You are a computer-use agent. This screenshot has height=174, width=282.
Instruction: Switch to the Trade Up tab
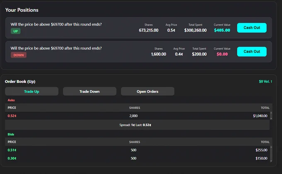[x=32, y=92]
